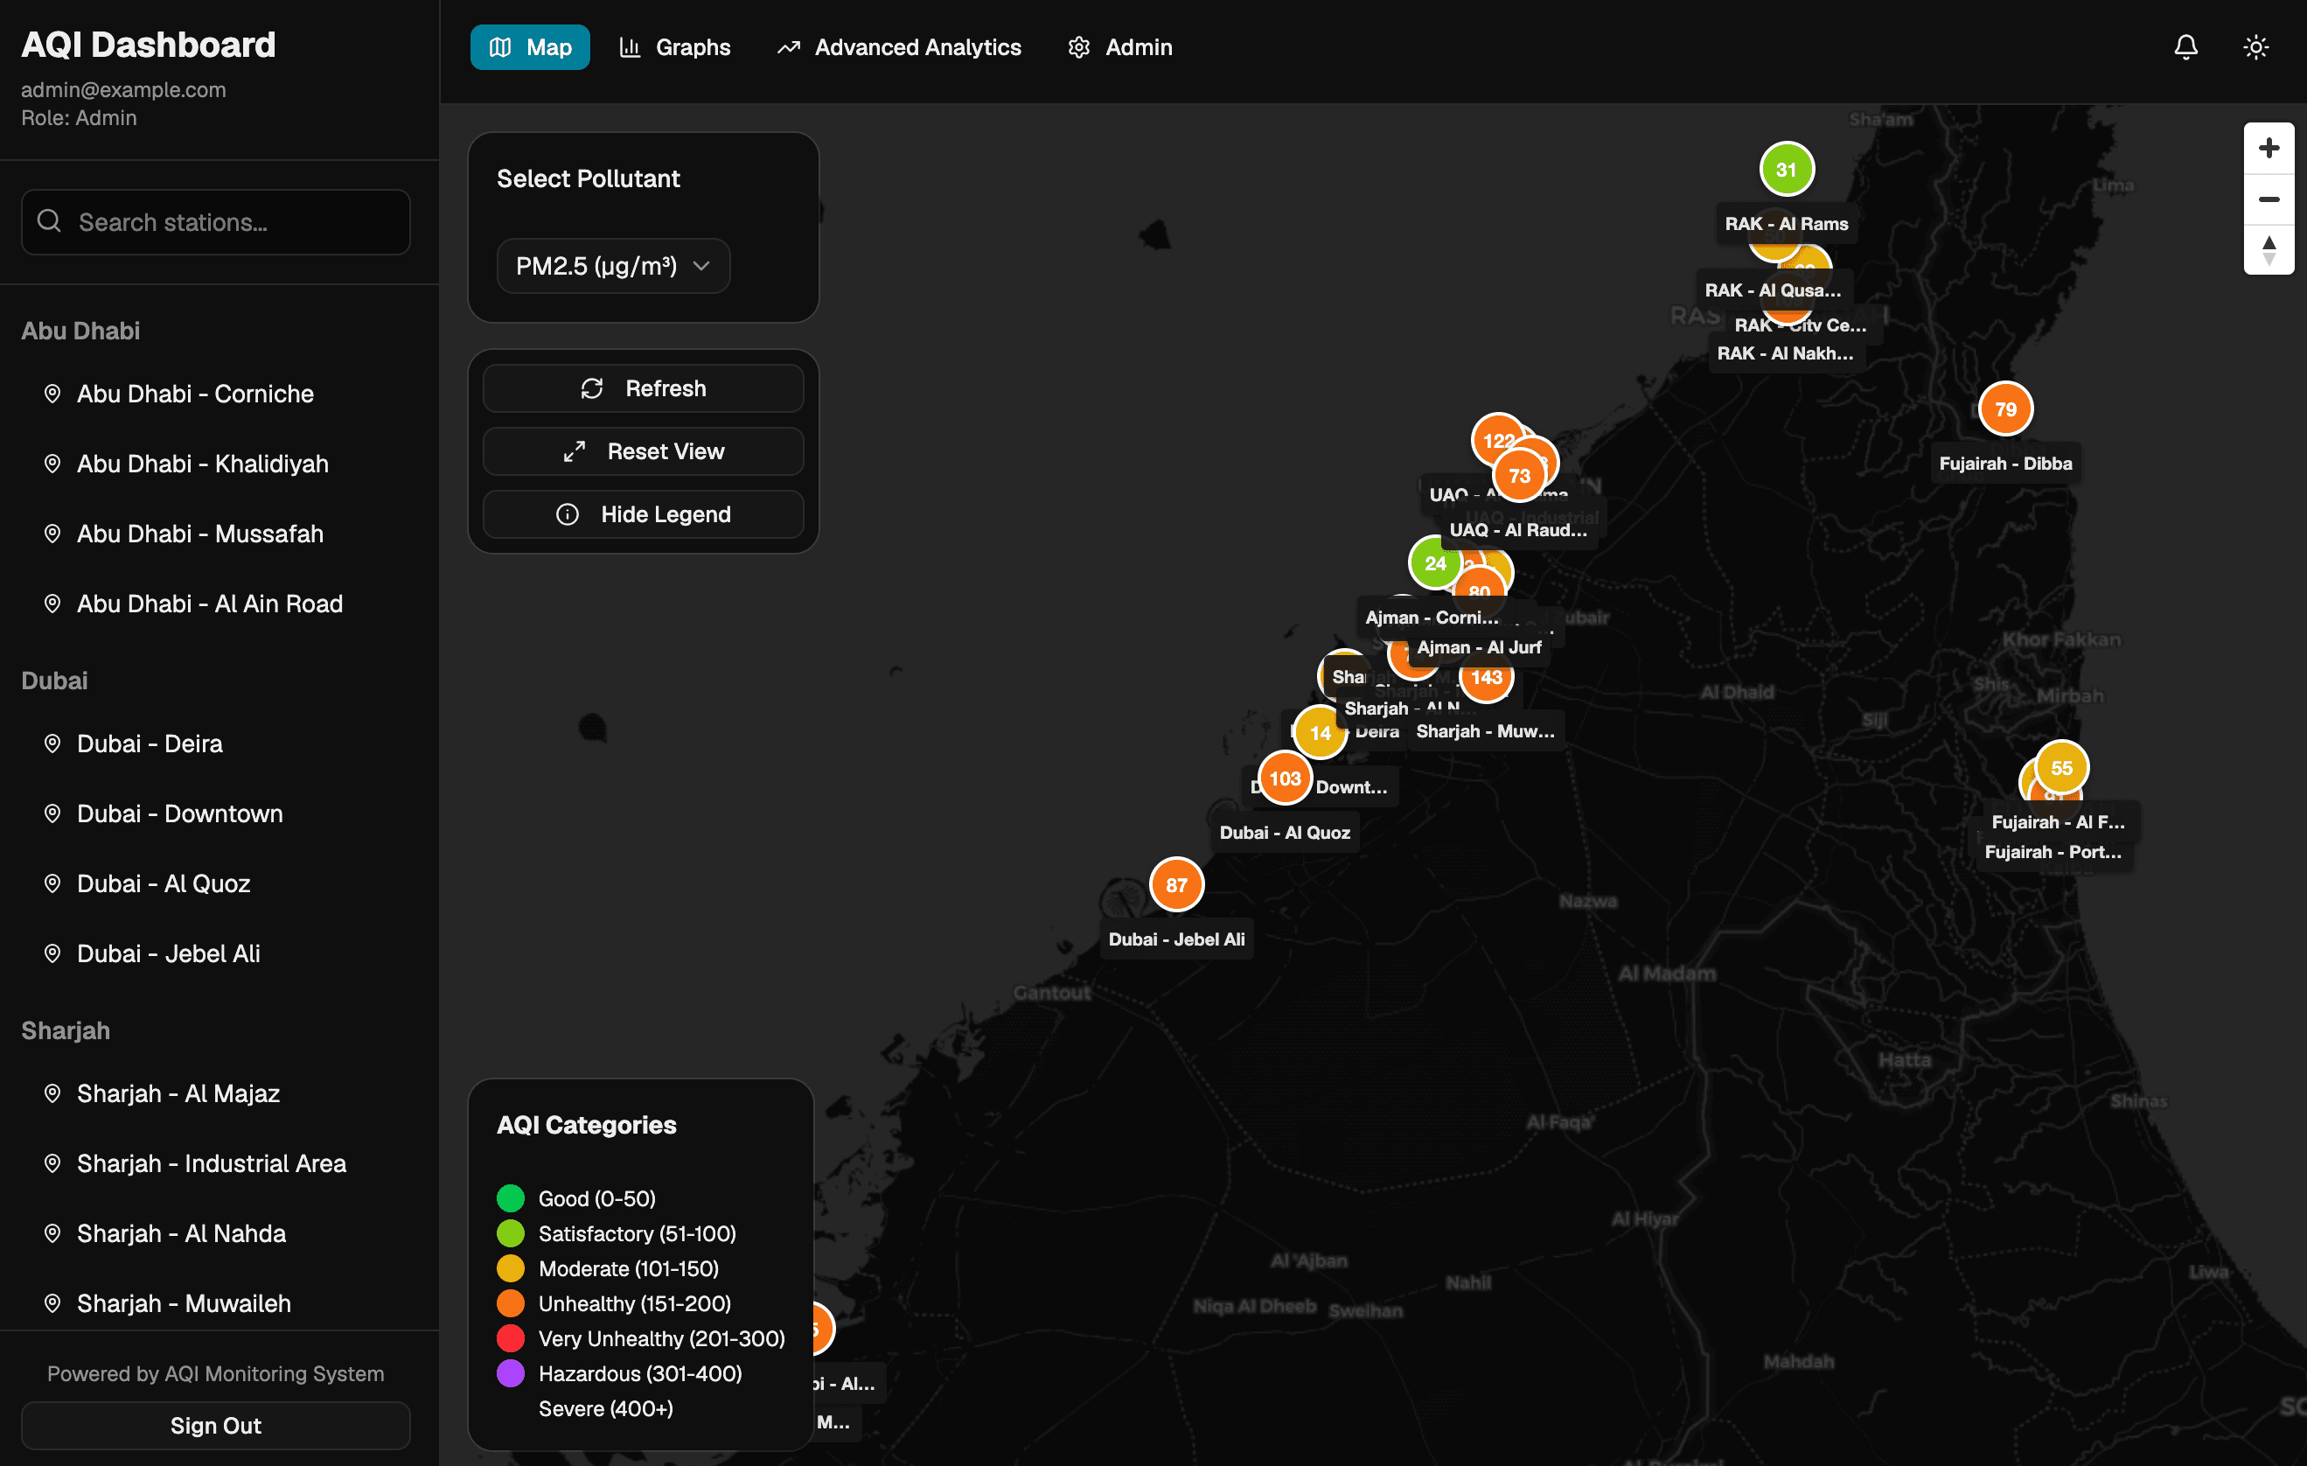Click the Fujairah - Dibba map label
The height and width of the screenshot is (1466, 2307).
[x=2005, y=464]
